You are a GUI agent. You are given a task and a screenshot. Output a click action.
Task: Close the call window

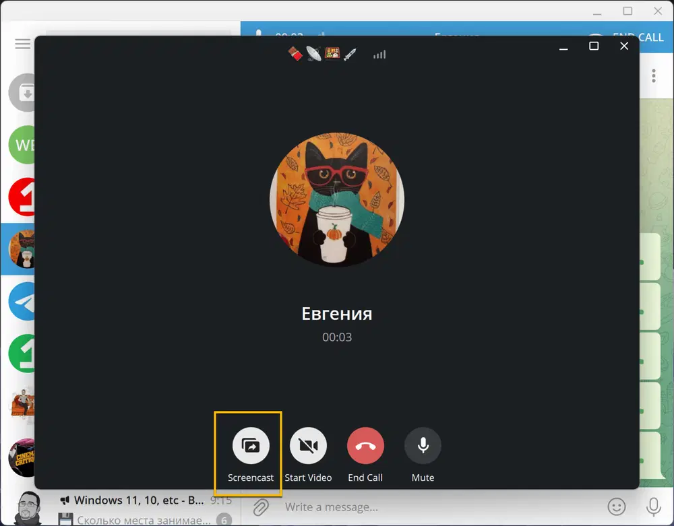624,46
